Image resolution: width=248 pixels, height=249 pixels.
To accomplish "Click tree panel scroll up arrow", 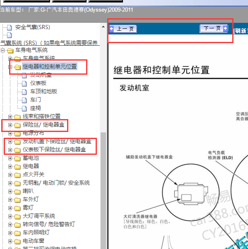I will pos(103,27).
